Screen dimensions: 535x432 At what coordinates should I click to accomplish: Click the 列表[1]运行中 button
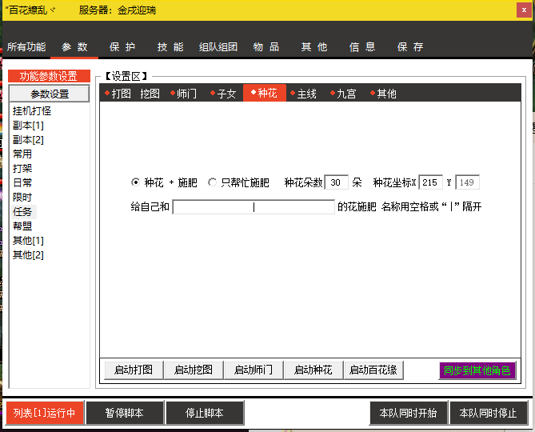[45, 413]
